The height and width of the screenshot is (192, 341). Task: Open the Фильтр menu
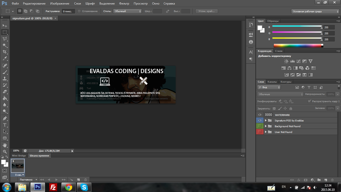click(x=124, y=4)
